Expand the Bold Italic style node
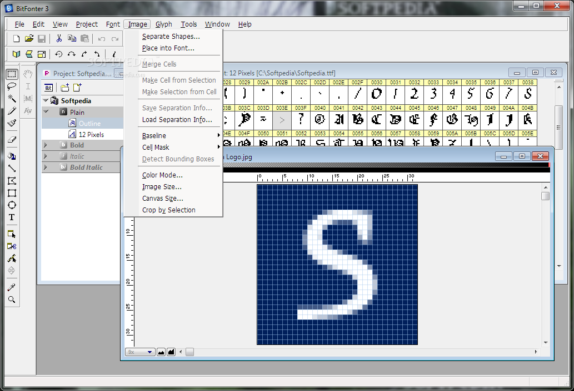The image size is (574, 391). pyautogui.click(x=46, y=167)
